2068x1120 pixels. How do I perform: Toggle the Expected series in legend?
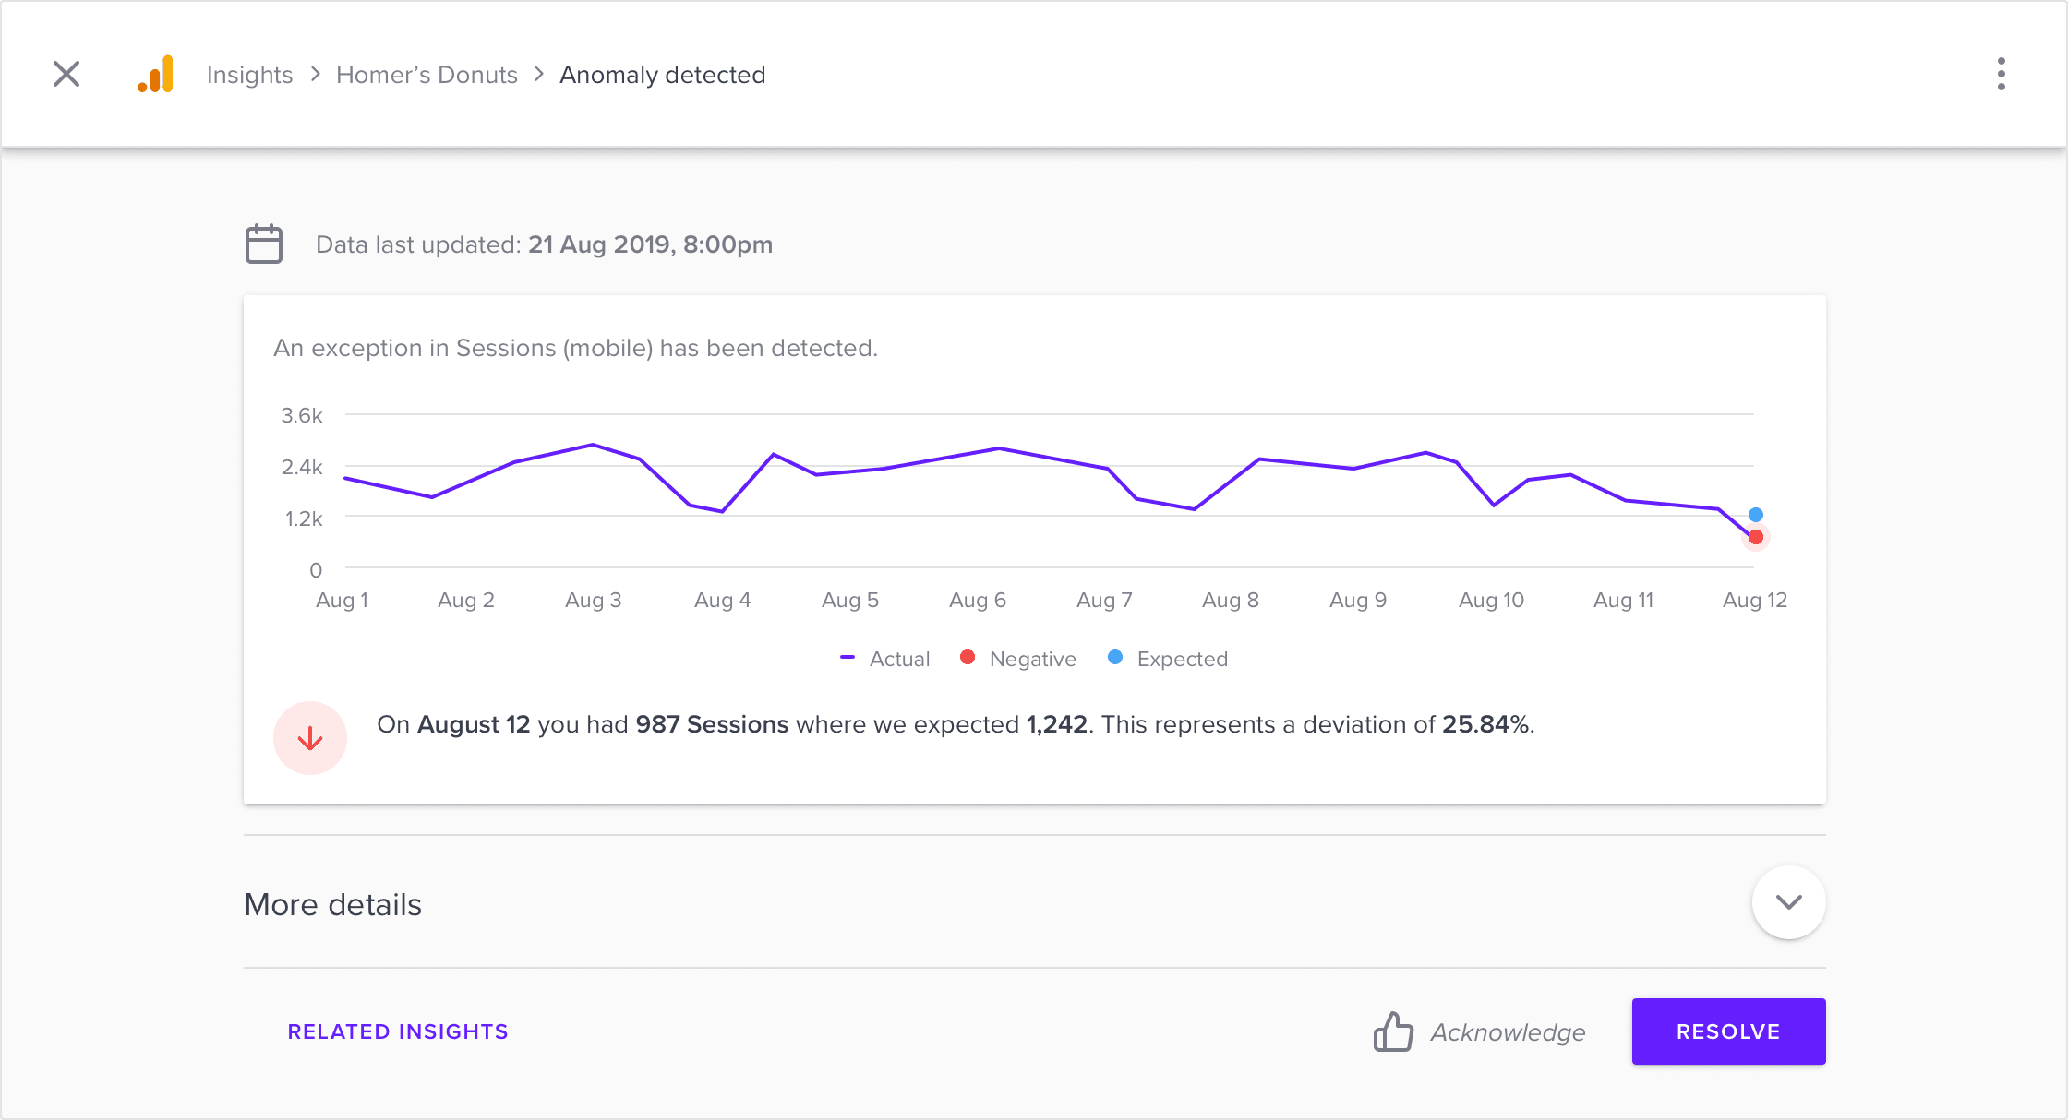[x=1168, y=659]
